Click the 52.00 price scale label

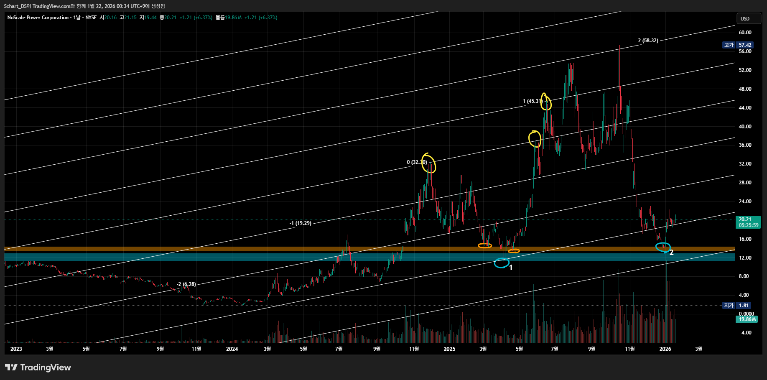(745, 70)
